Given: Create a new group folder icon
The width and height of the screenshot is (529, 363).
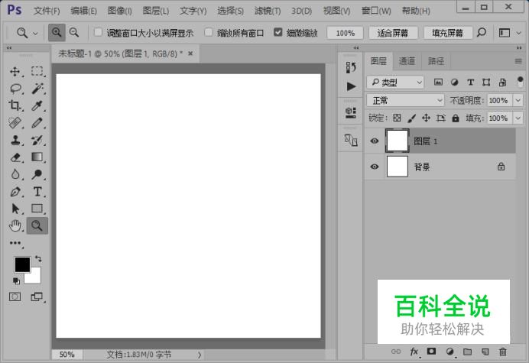Looking at the screenshot, I should (x=467, y=352).
